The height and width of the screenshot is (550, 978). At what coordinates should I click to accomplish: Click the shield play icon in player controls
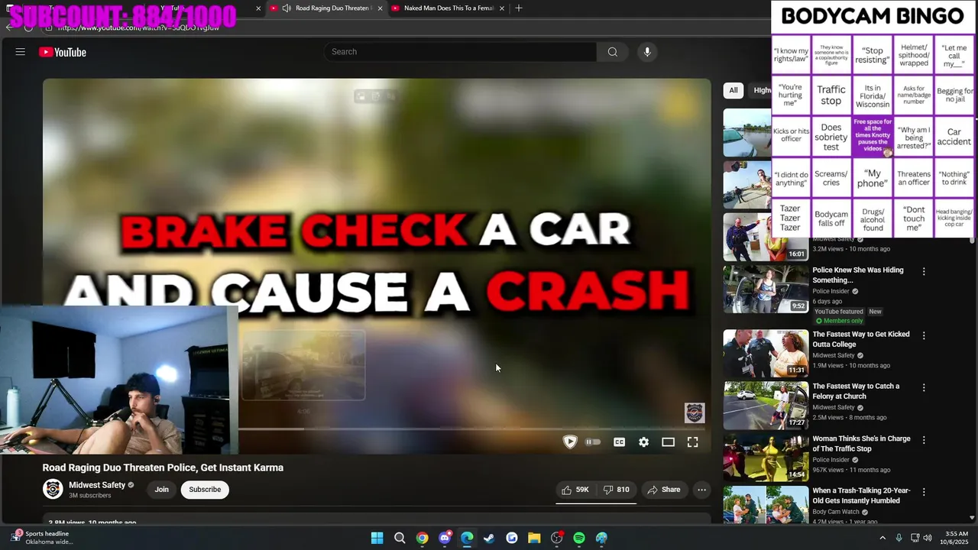[x=570, y=442]
